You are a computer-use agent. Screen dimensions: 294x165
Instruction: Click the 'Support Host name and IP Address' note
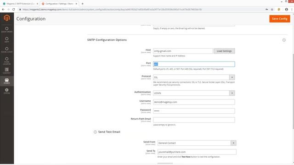pos(169,56)
